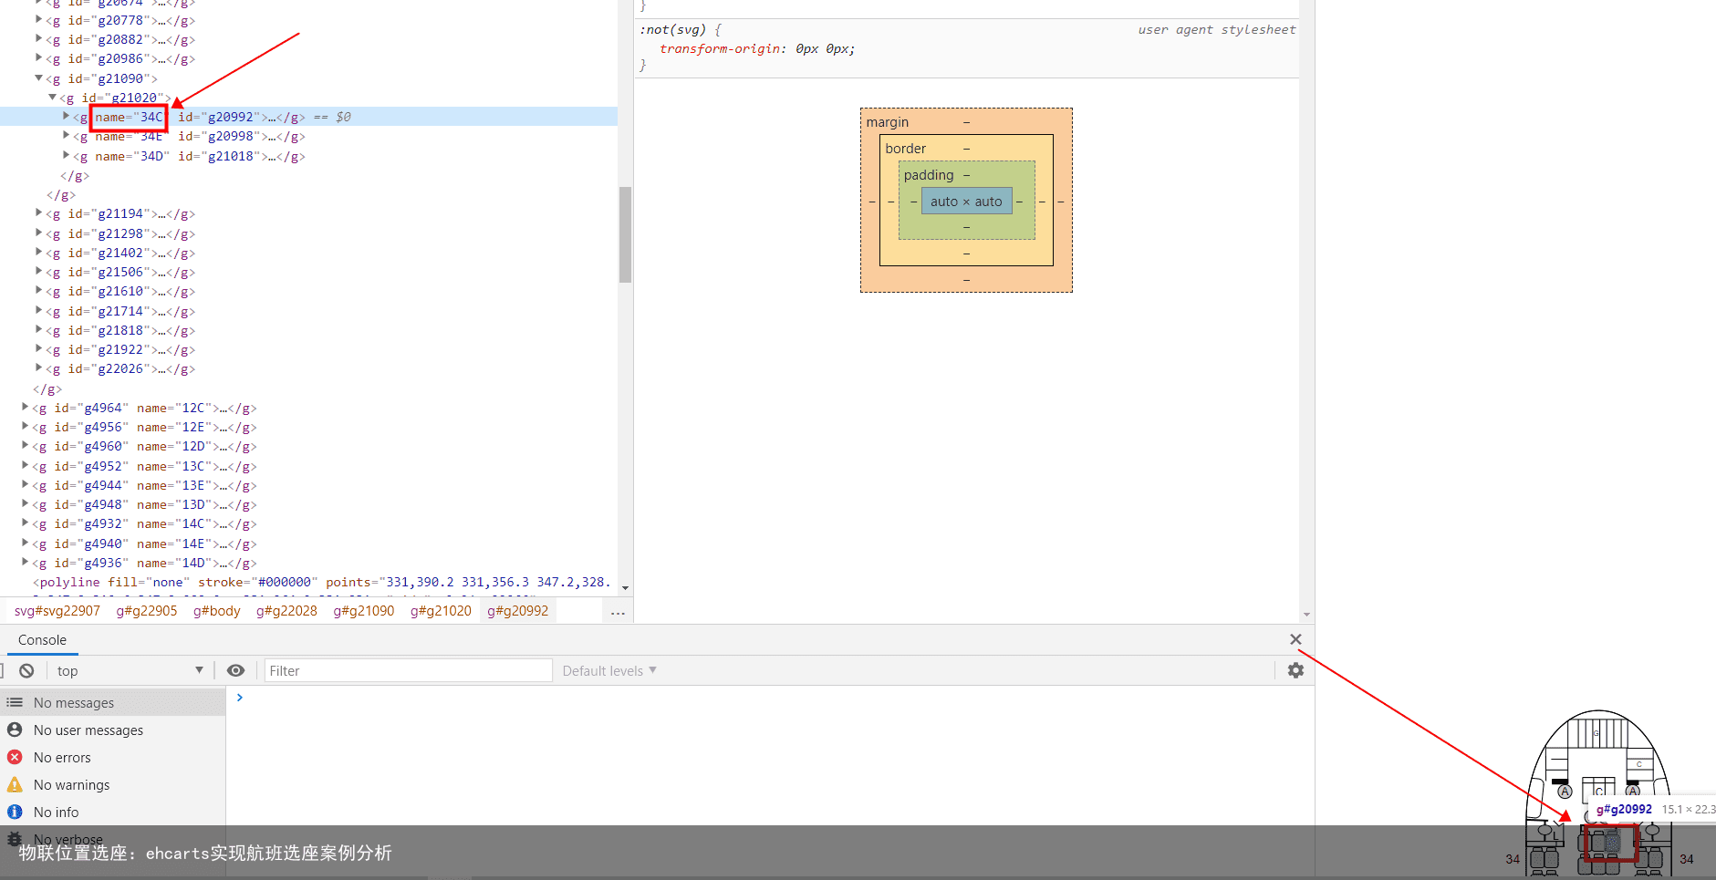Select the Console drawer tab
This screenshot has height=880, width=1716.
coord(42,639)
